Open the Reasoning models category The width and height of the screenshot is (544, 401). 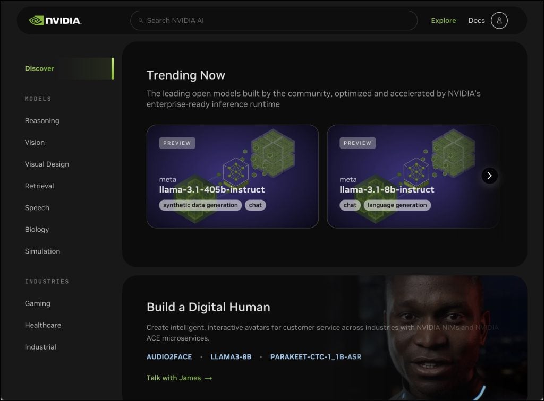[42, 120]
